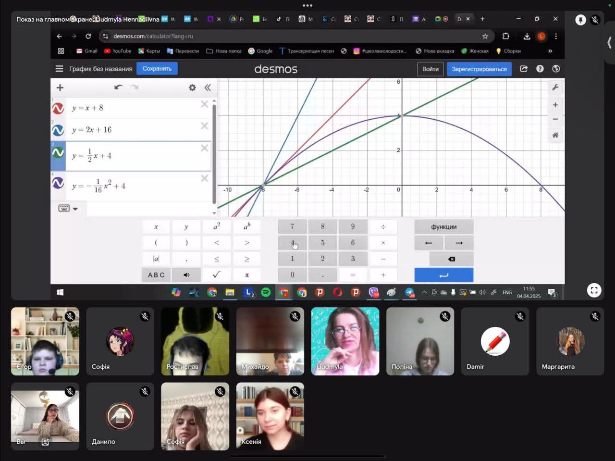The height and width of the screenshot is (461, 615).
Task: Add a new item with plus button
Action: (x=60, y=87)
